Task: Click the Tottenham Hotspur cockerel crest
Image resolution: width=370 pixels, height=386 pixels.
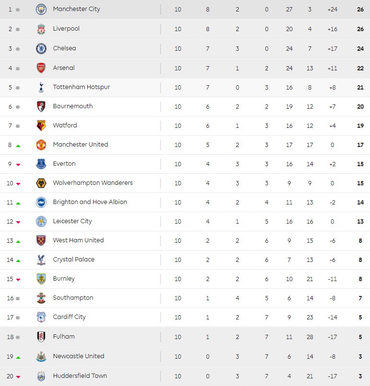Action: pos(41,87)
